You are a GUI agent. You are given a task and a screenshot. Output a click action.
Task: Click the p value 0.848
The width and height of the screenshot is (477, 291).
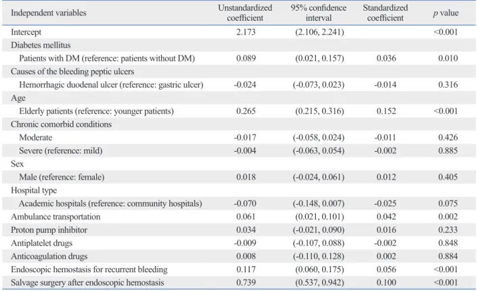(x=448, y=243)
